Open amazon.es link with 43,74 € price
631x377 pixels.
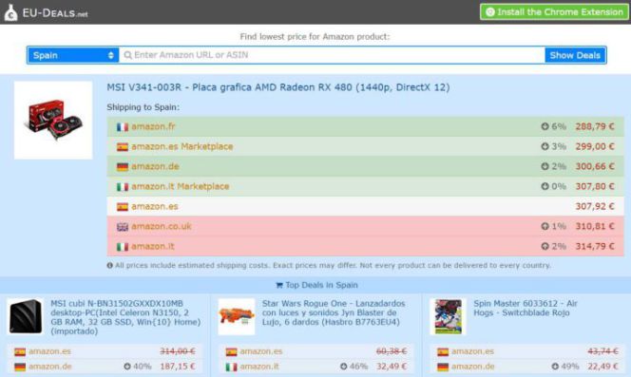472,351
